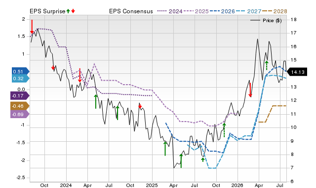The height and width of the screenshot is (188, 316).
Task: Click the -0.17 dark purple value badge
Action: [x=20, y=96]
